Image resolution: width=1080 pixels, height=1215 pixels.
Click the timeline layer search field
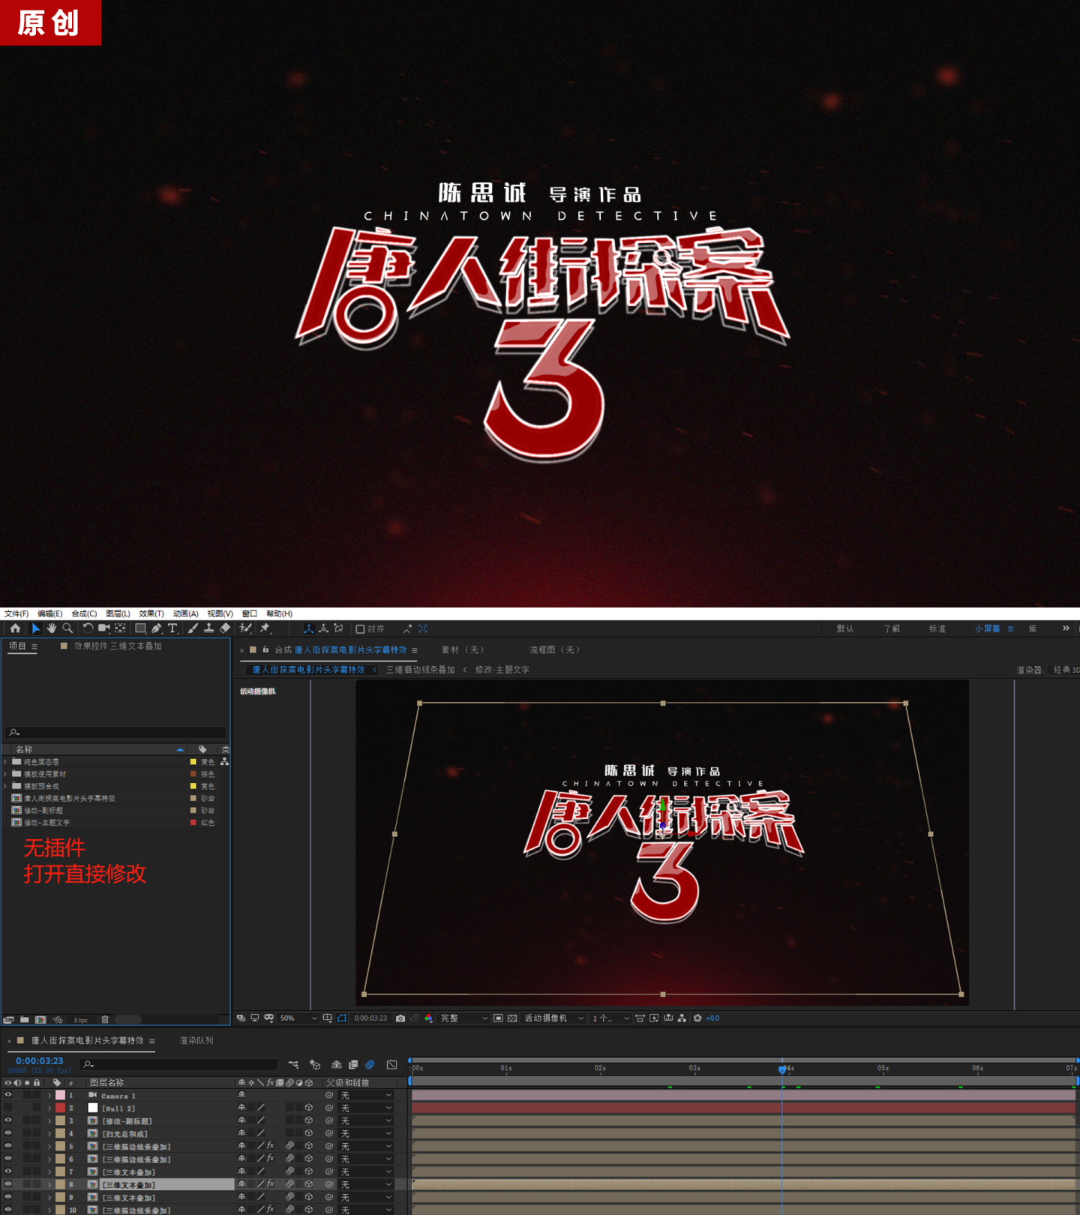tap(179, 1064)
